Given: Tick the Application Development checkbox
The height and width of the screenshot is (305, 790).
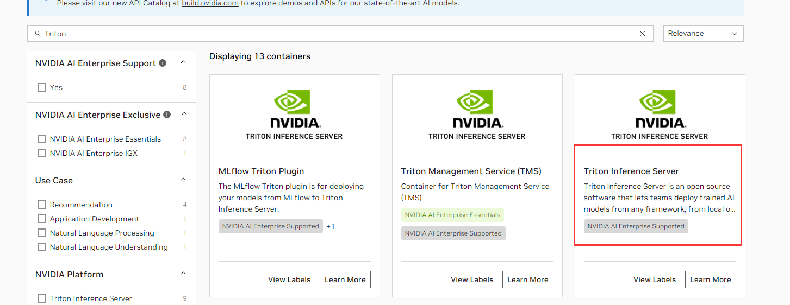Looking at the screenshot, I should pos(42,219).
